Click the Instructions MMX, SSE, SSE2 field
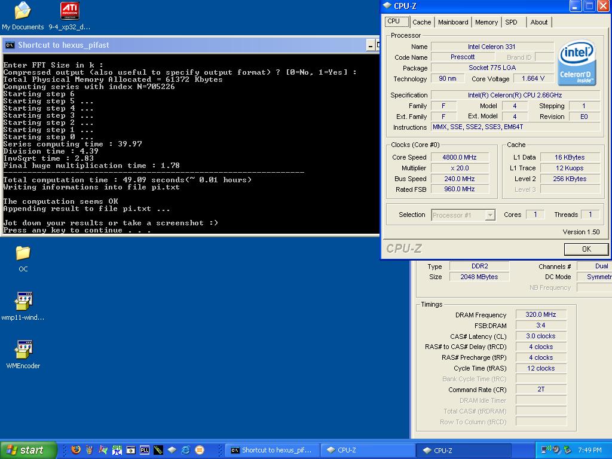This screenshot has height=459, width=612. click(x=515, y=127)
